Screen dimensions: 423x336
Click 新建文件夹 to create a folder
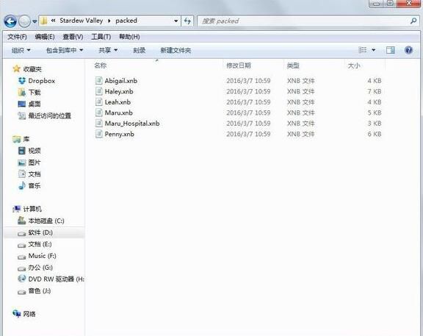[x=176, y=50]
